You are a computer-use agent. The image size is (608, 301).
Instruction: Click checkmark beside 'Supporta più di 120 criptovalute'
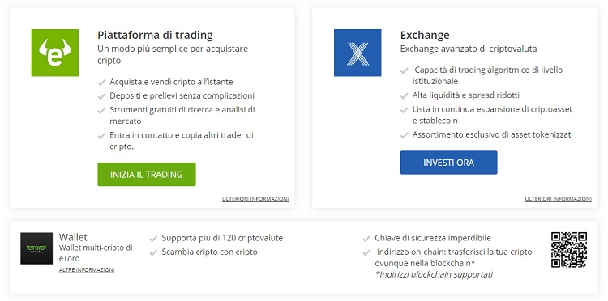pos(153,239)
